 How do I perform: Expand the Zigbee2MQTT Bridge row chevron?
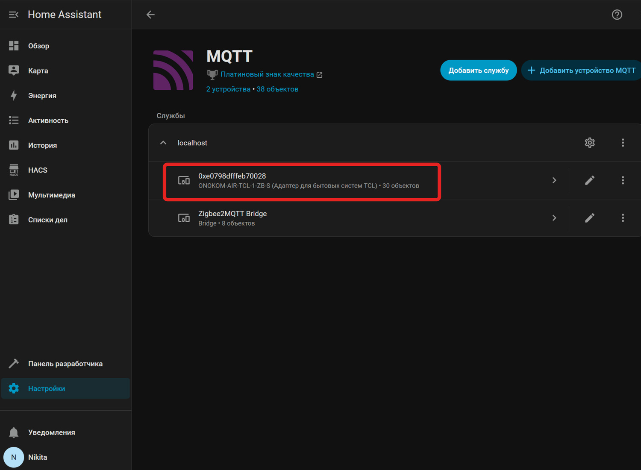pyautogui.click(x=554, y=218)
